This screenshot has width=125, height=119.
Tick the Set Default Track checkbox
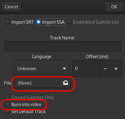pyautogui.click(x=8, y=111)
